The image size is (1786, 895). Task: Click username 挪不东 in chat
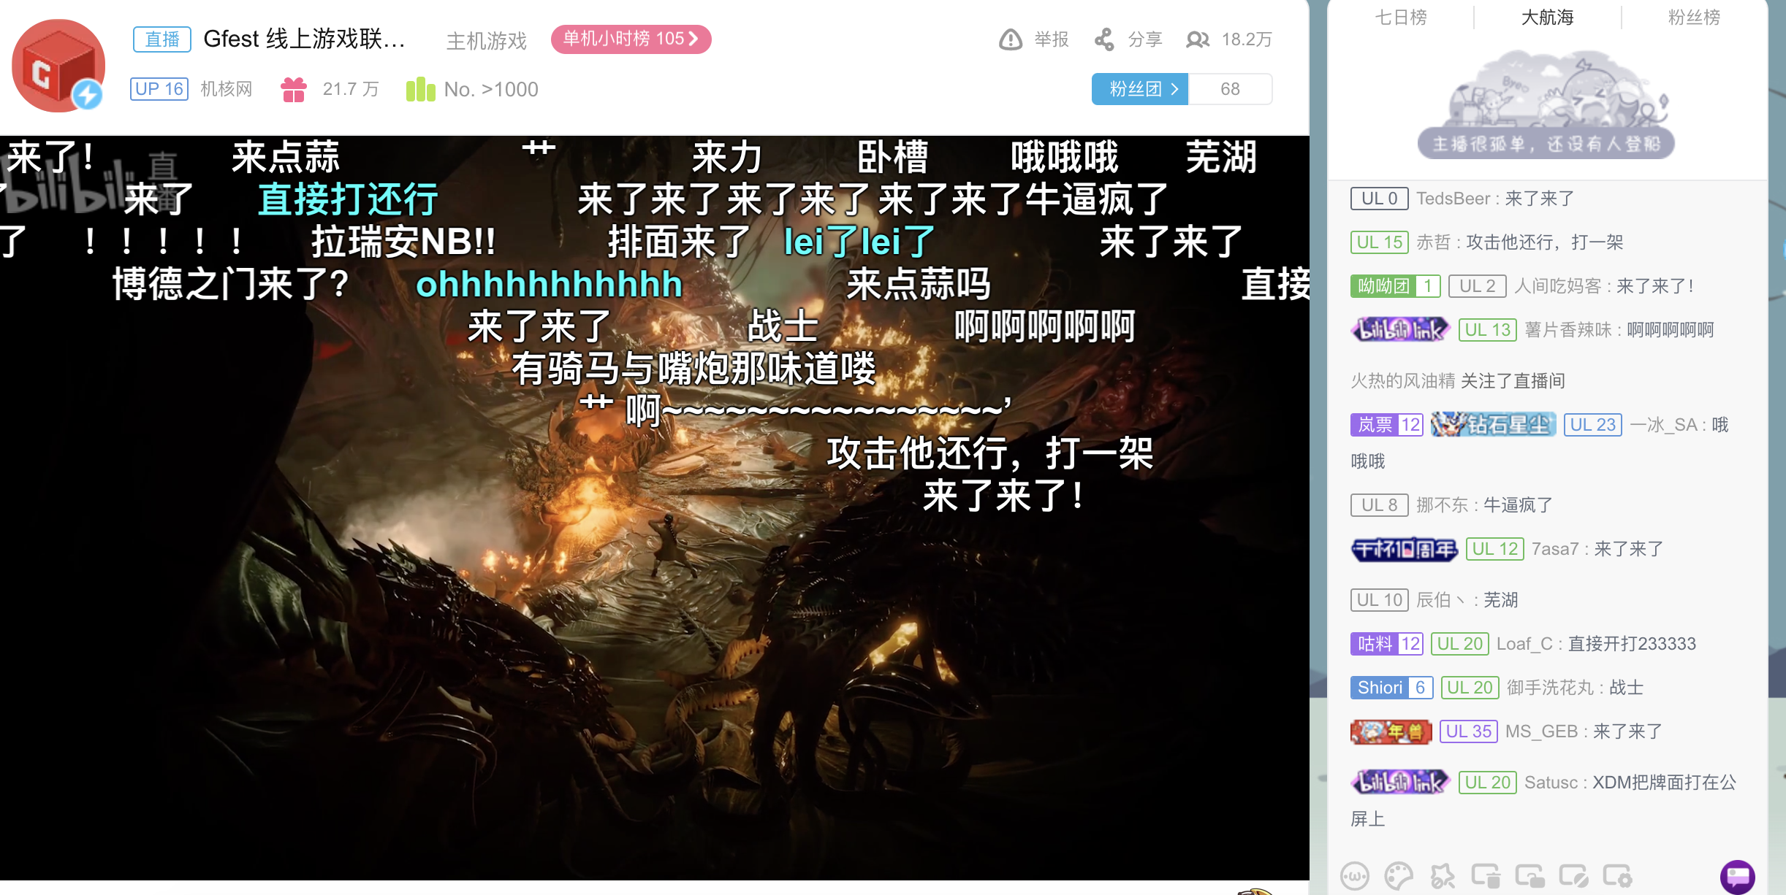point(1443,505)
